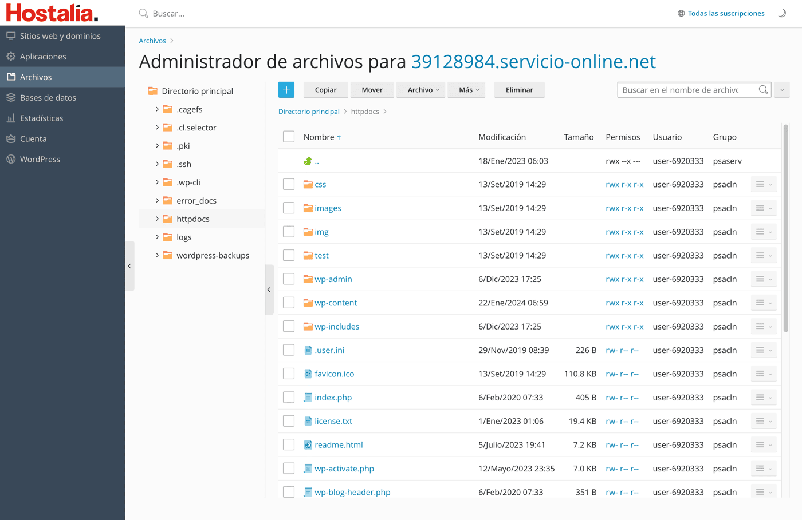The height and width of the screenshot is (520, 802).
Task: Click the magnifier in file name search
Action: click(763, 90)
